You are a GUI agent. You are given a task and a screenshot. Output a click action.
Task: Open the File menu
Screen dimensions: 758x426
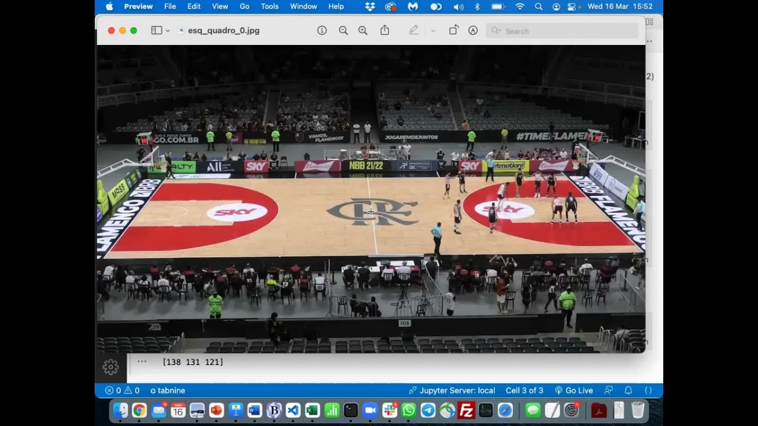pyautogui.click(x=170, y=7)
